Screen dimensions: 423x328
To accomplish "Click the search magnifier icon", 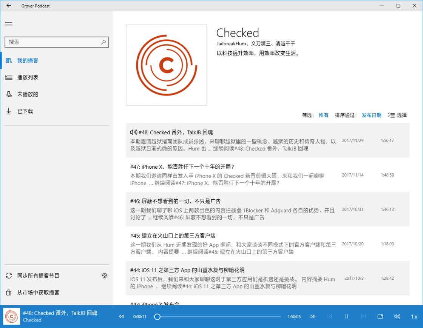I will click(103, 42).
